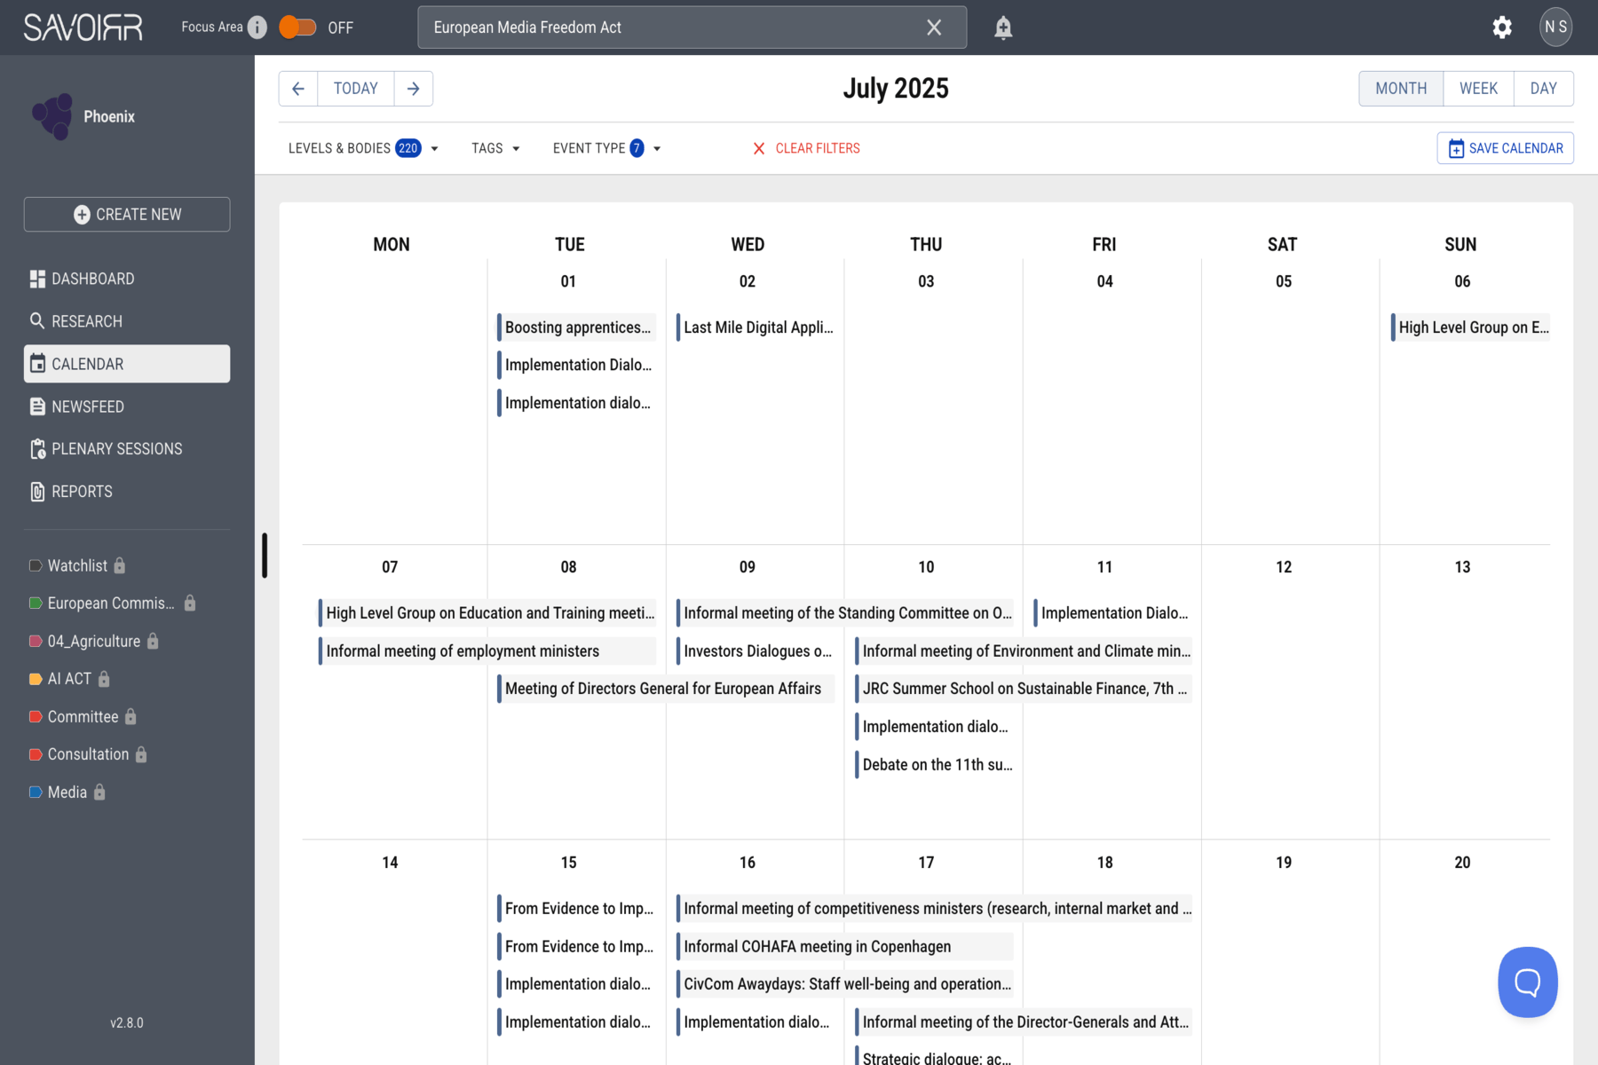The height and width of the screenshot is (1065, 1598).
Task: Click the lock icon beside European Commis...
Action: [190, 603]
